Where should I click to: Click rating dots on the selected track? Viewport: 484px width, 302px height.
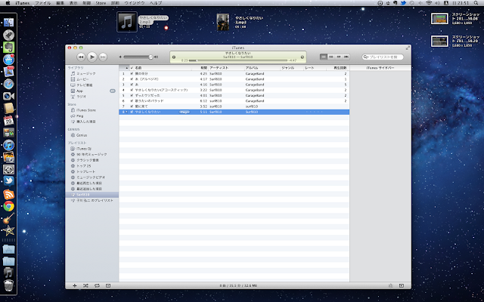(315, 112)
